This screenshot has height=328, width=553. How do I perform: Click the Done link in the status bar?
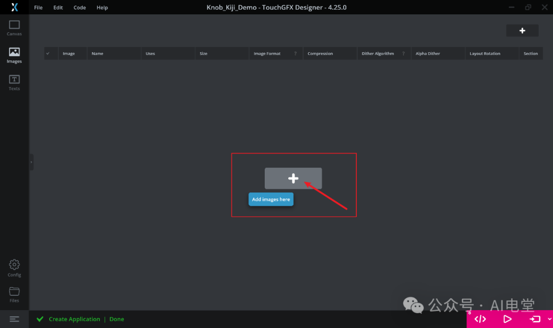pos(116,319)
